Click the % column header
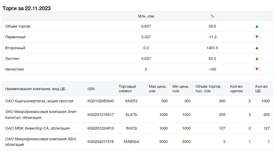Viewport: 277px width, 153px height. point(212,16)
